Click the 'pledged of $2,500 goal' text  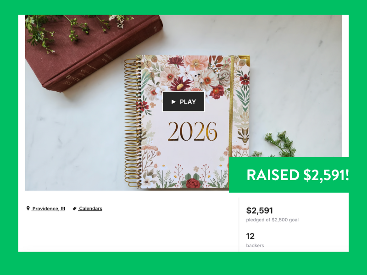point(272,220)
